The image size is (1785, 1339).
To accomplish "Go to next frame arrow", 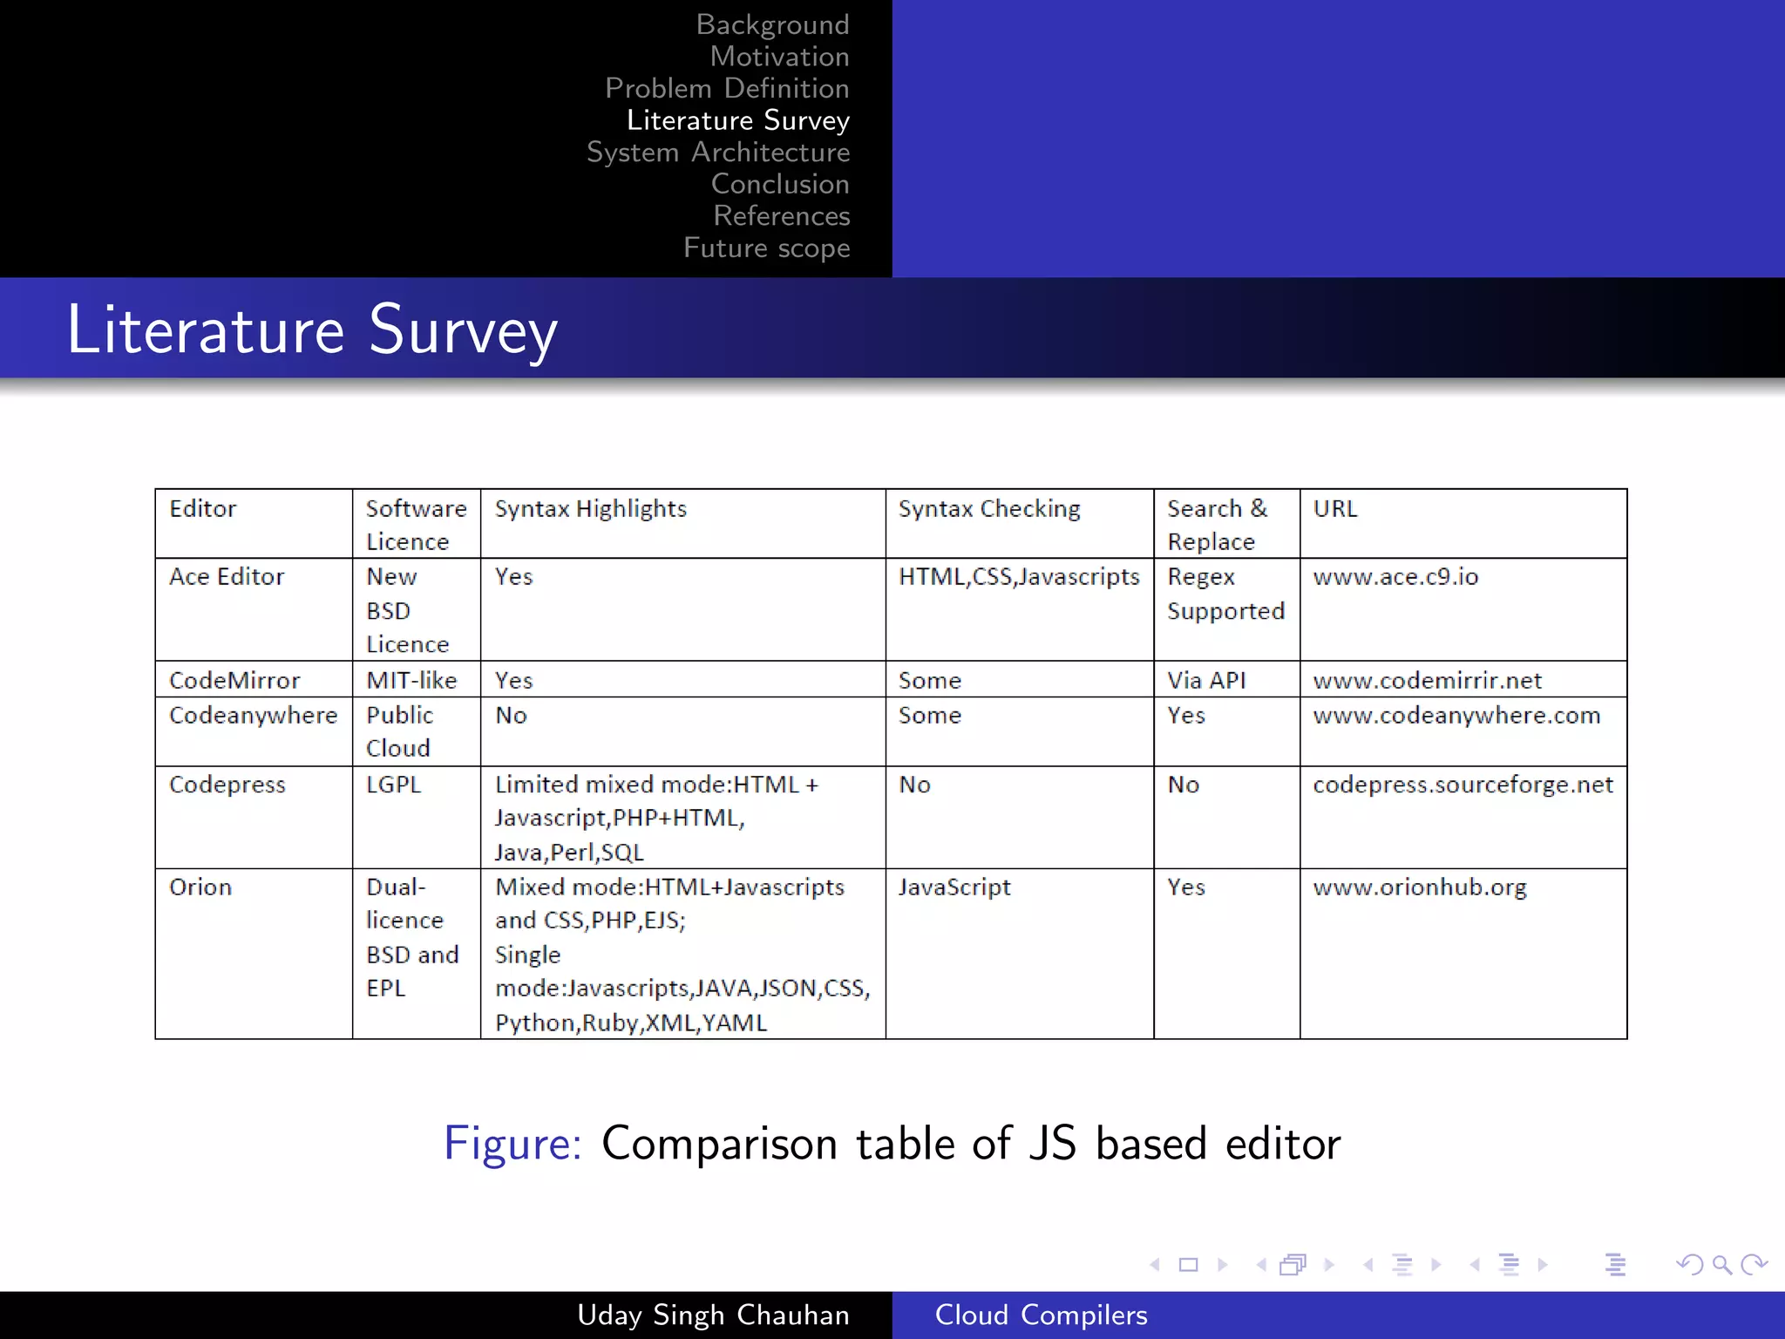I will pyautogui.click(x=1329, y=1264).
